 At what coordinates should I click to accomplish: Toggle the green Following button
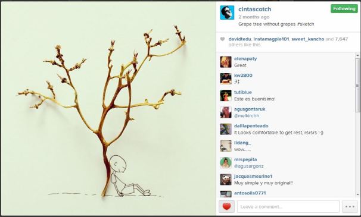tap(344, 9)
